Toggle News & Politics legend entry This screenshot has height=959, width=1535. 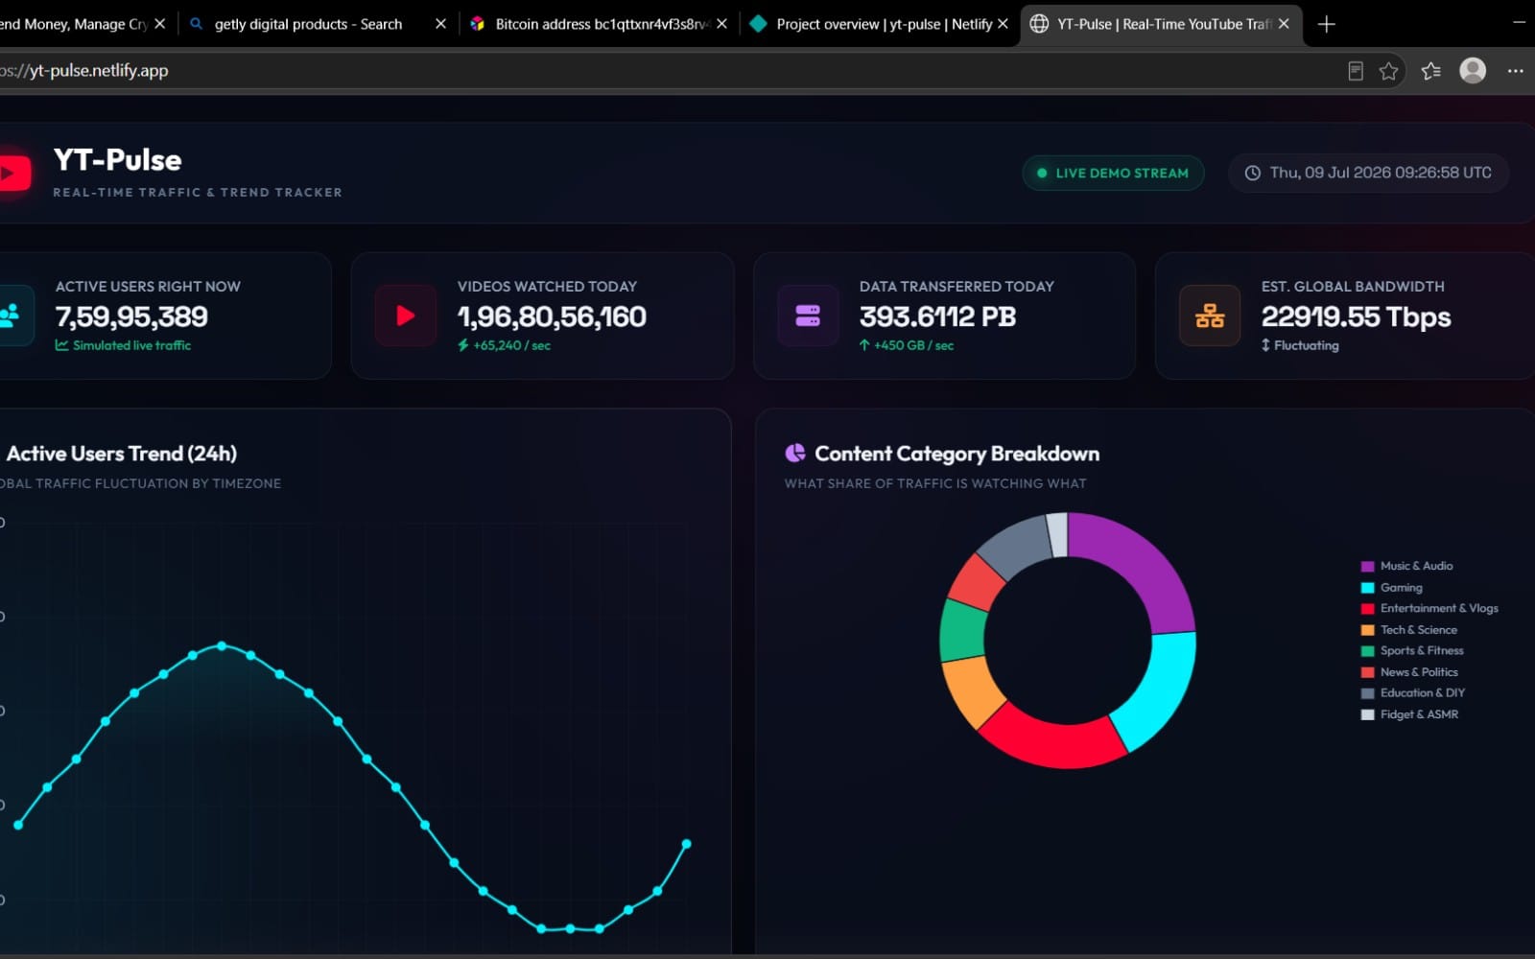pyautogui.click(x=1409, y=672)
